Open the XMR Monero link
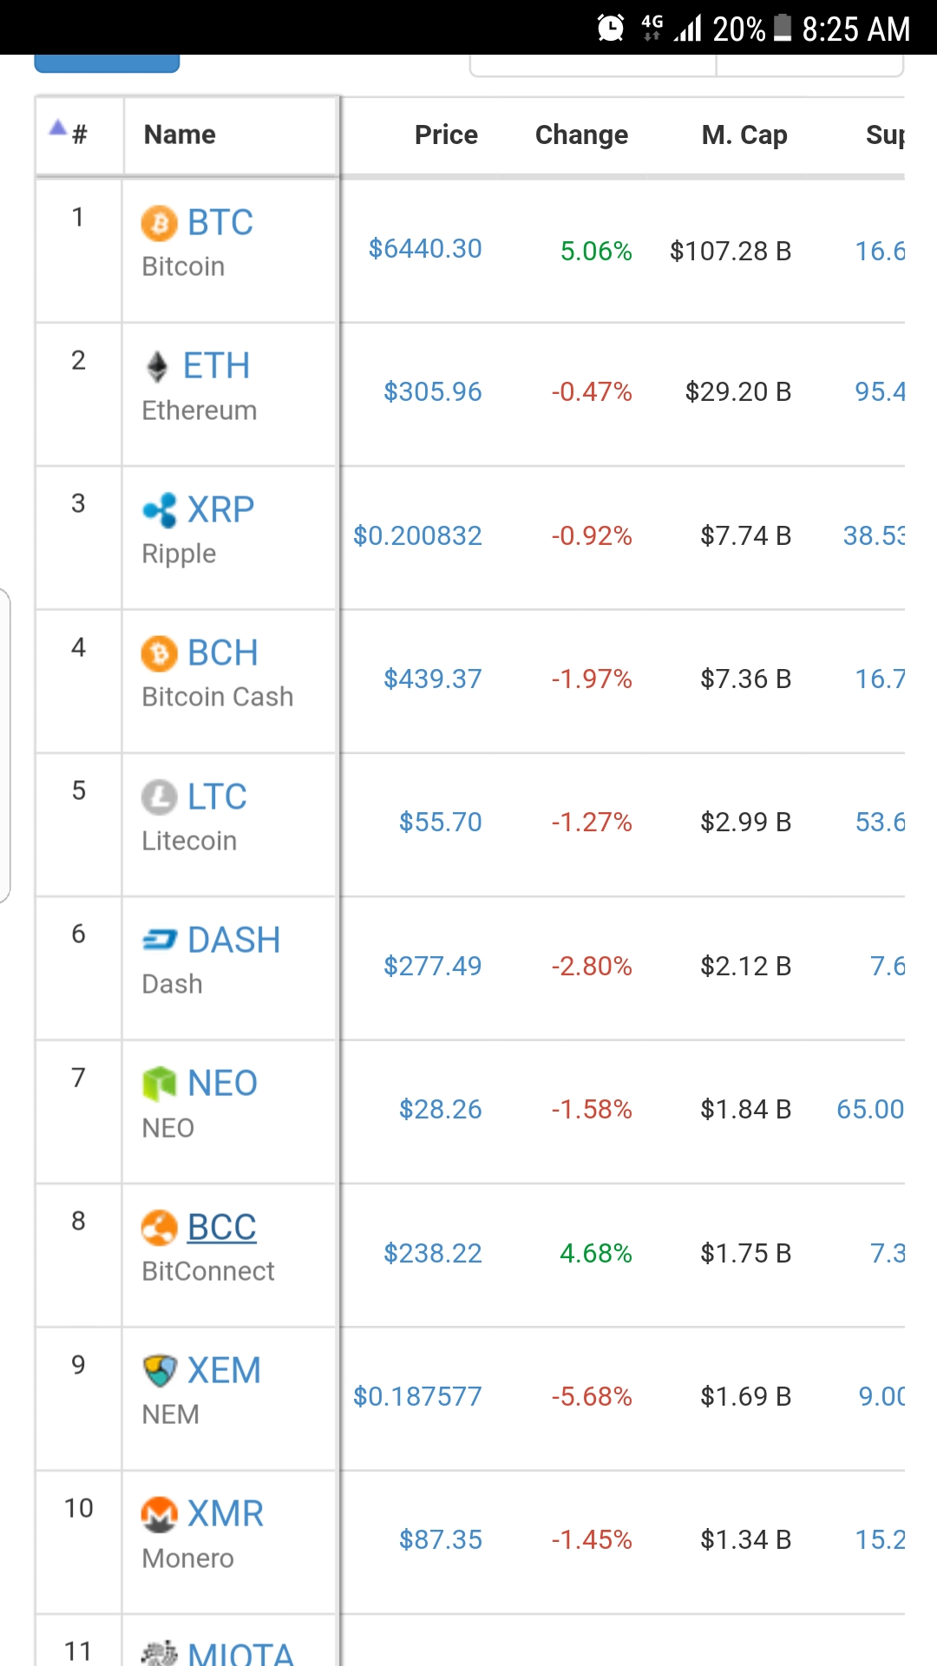Image resolution: width=937 pixels, height=1666 pixels. click(226, 1514)
